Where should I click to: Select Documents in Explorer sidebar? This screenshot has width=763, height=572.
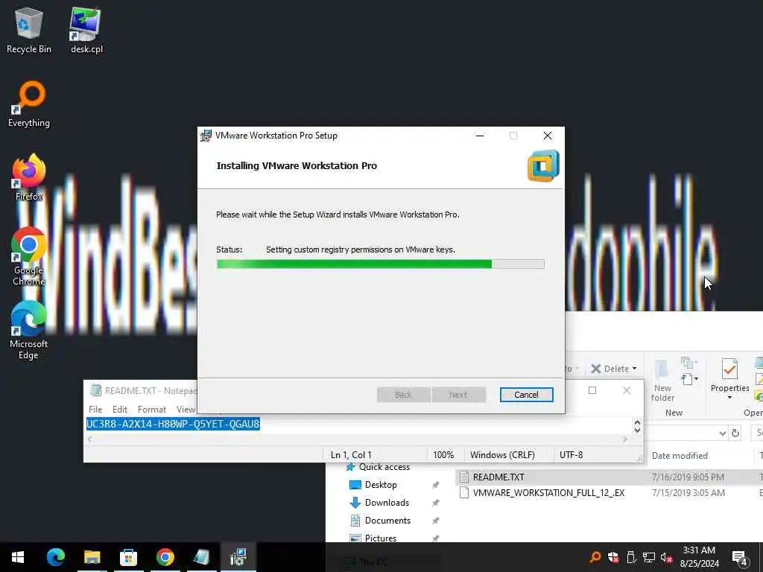387,521
